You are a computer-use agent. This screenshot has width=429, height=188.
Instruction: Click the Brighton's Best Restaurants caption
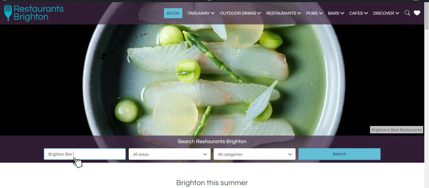[396, 130]
